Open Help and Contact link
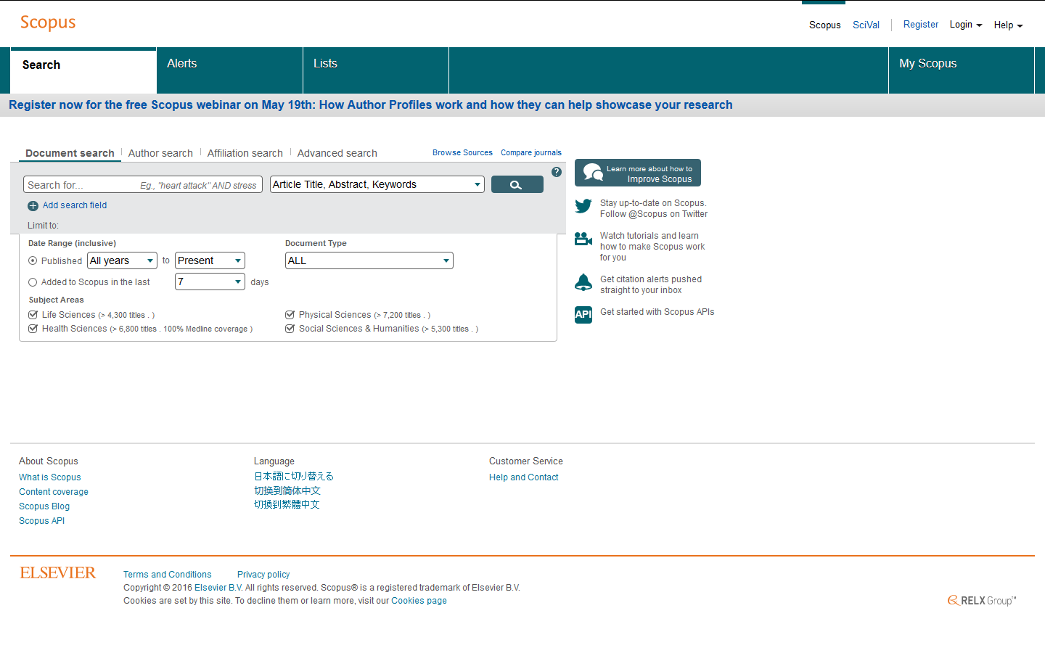The height and width of the screenshot is (653, 1045). 524,477
